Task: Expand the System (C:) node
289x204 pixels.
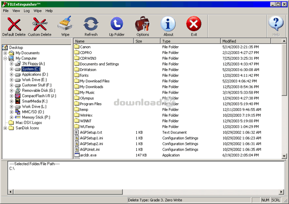Action: (11, 69)
